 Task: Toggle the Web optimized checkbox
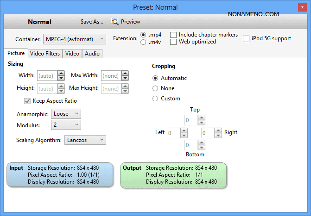click(x=173, y=42)
